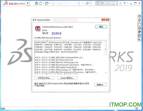
Task: Expand the menu arrow beside the SOLIDWORKS logo
Action: point(28,3)
